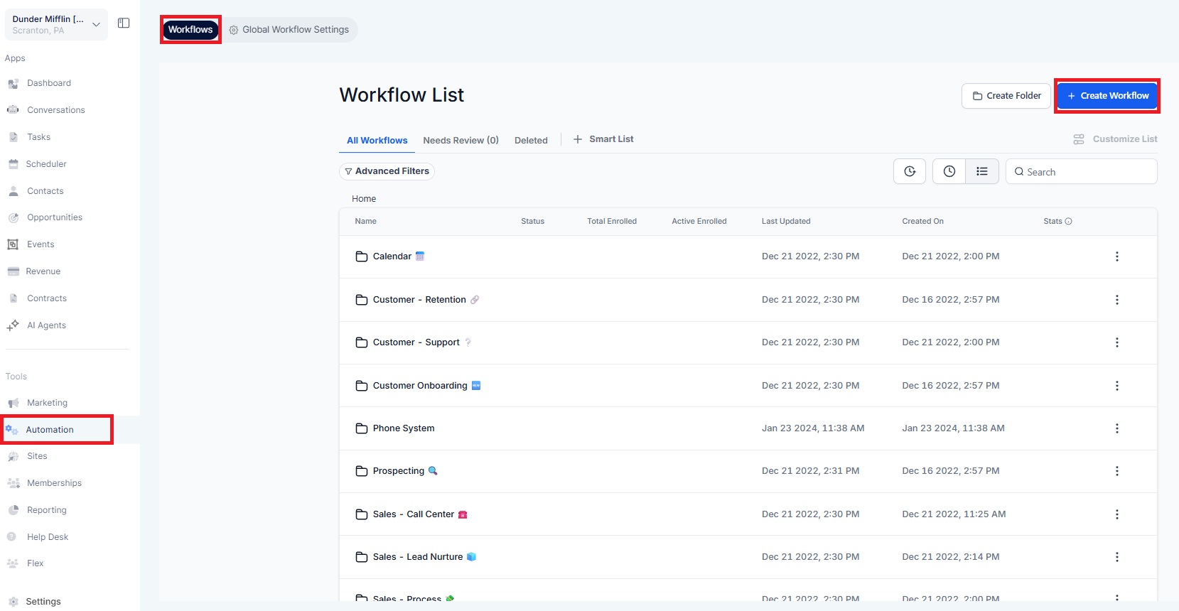Select the All Workflows tab

(x=377, y=141)
